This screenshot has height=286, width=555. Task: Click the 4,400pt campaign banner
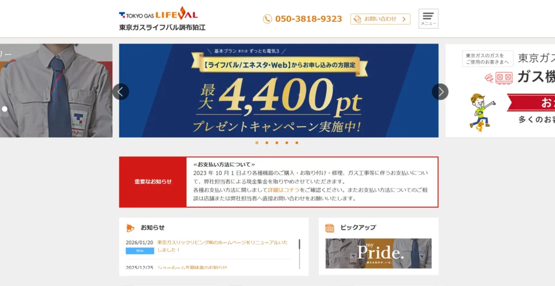pos(279,91)
